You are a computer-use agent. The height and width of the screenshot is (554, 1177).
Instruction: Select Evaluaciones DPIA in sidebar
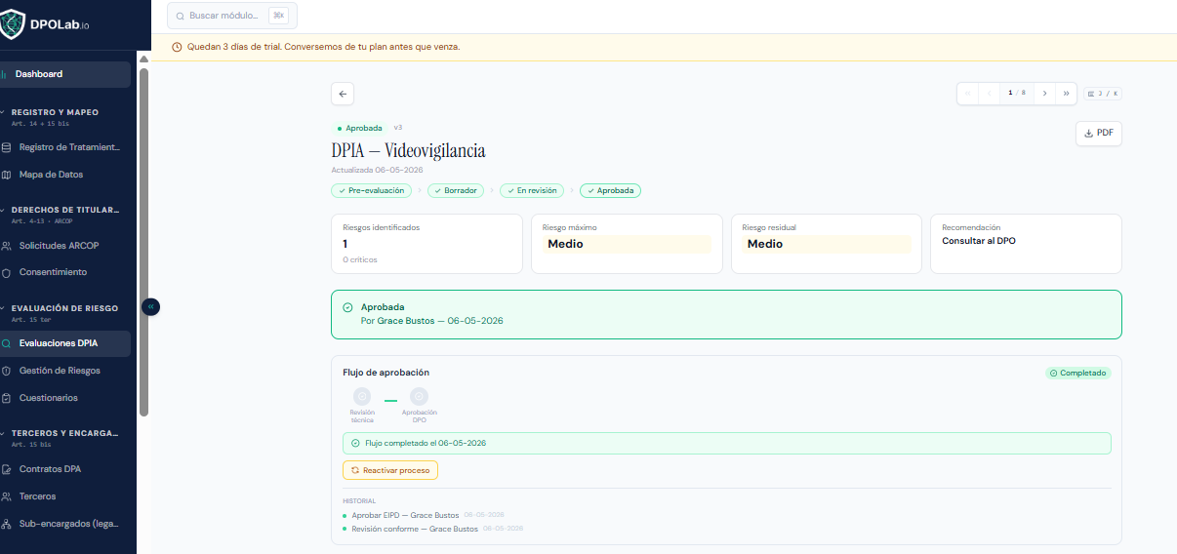pos(64,343)
